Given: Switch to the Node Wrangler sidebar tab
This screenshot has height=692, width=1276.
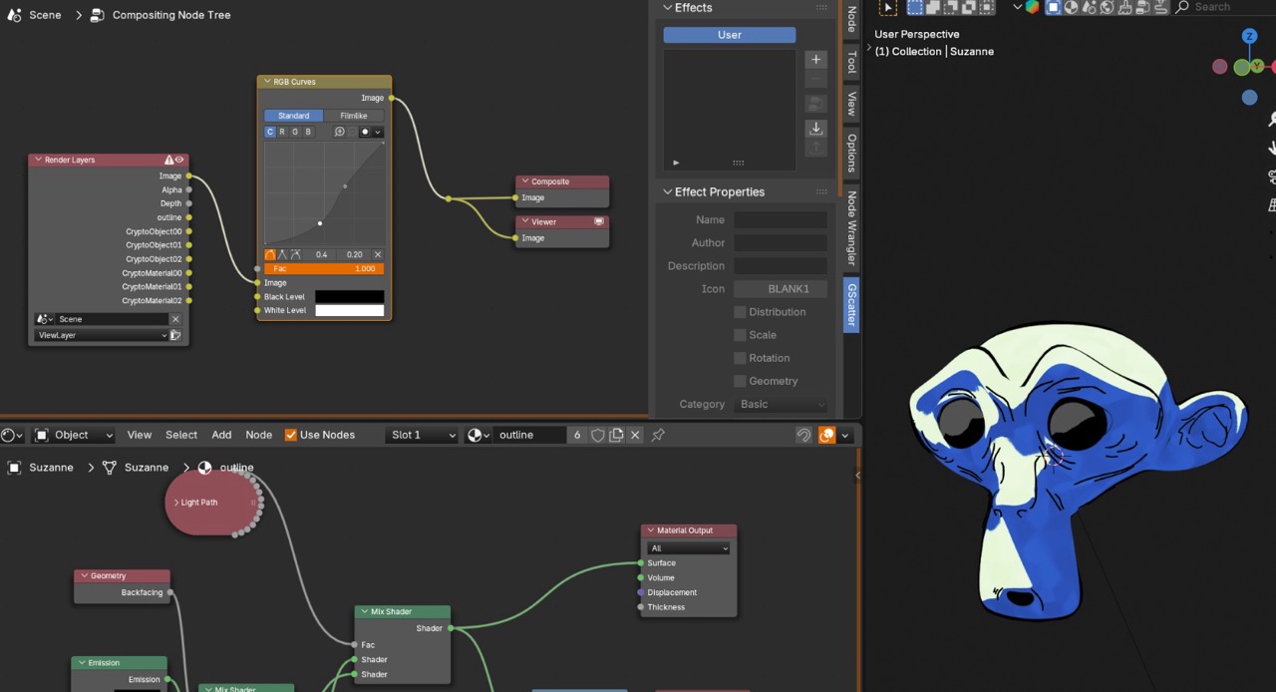Looking at the screenshot, I should pos(851,228).
